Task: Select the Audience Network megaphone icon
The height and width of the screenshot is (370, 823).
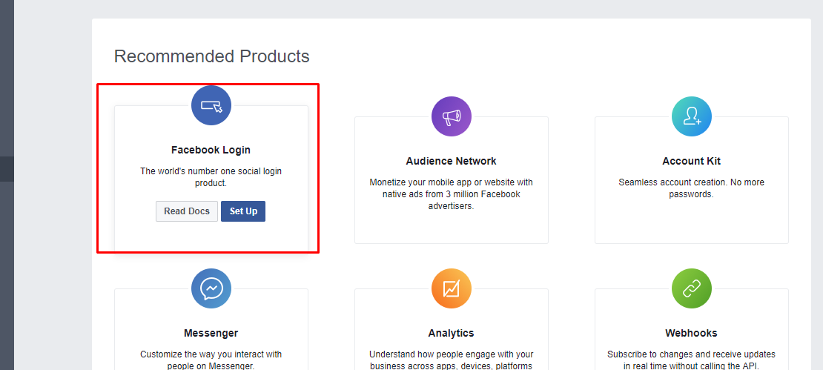Action: click(452, 116)
